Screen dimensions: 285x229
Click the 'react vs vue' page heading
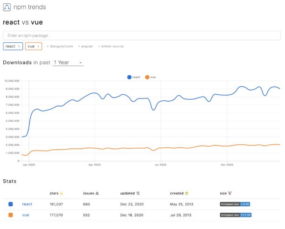[23, 22]
